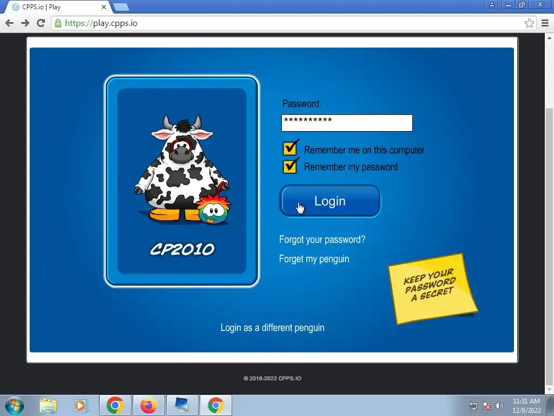Open the first Chrome taskbar icon
554x416 pixels.
pos(115,405)
